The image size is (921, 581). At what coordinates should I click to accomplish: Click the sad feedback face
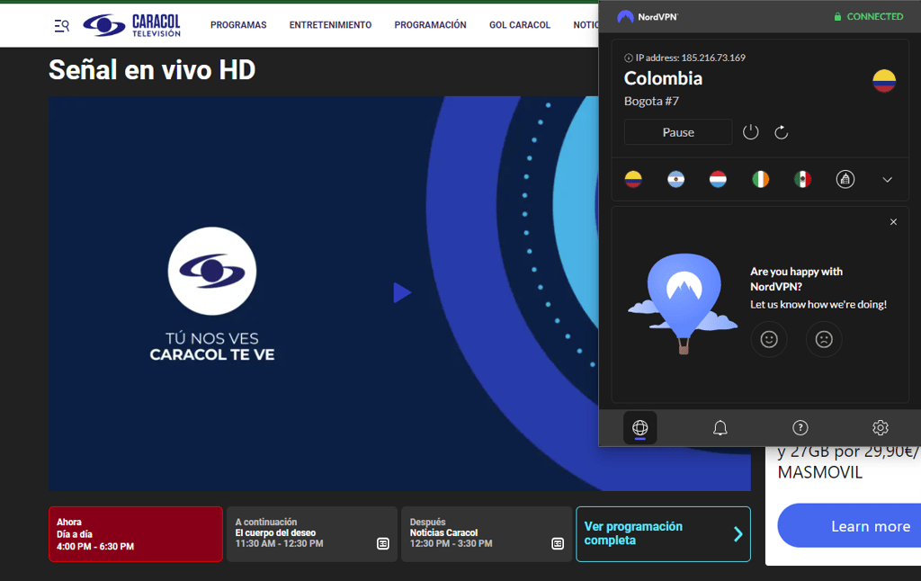click(x=824, y=339)
